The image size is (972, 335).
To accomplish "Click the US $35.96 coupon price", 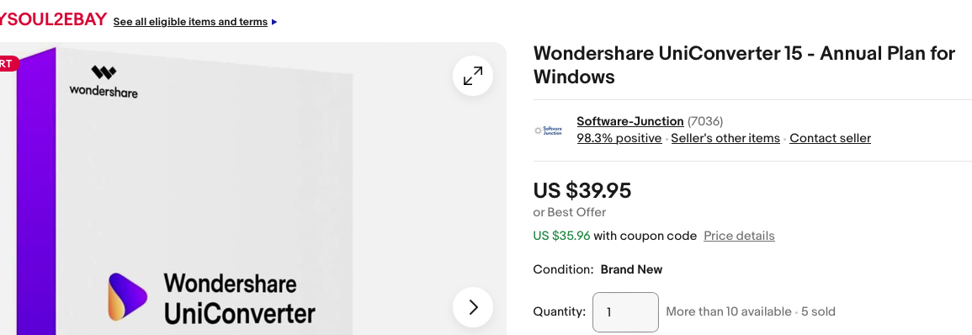I will tap(561, 236).
